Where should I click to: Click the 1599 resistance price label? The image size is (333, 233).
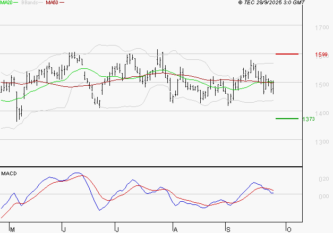point(320,55)
